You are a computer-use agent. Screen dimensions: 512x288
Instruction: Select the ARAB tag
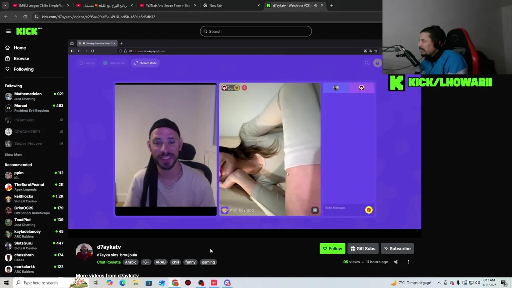pos(160,262)
